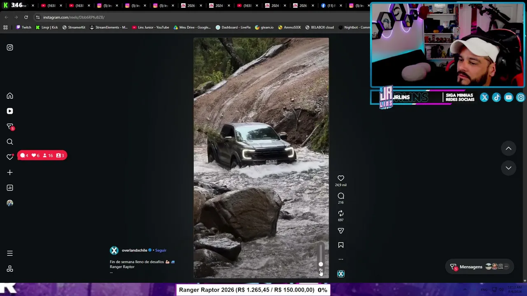Open the AmmoSEEK bookmark
The width and height of the screenshot is (527, 296).
tap(289, 28)
